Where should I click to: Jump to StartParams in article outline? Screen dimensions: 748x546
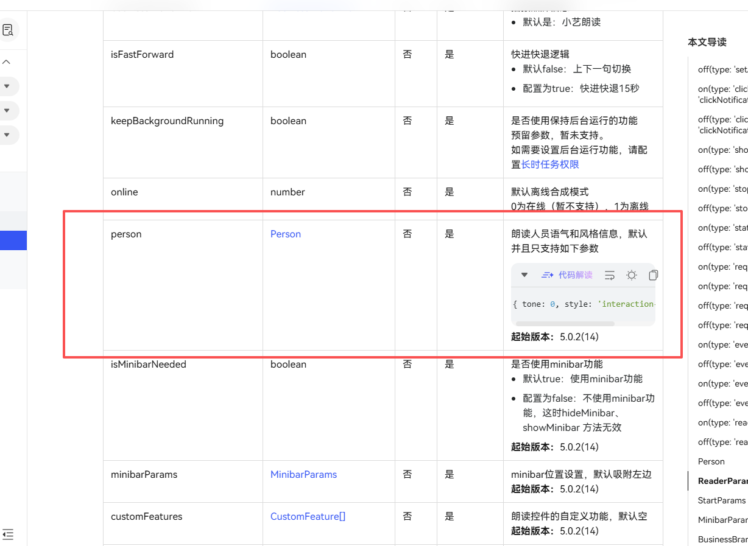point(721,500)
